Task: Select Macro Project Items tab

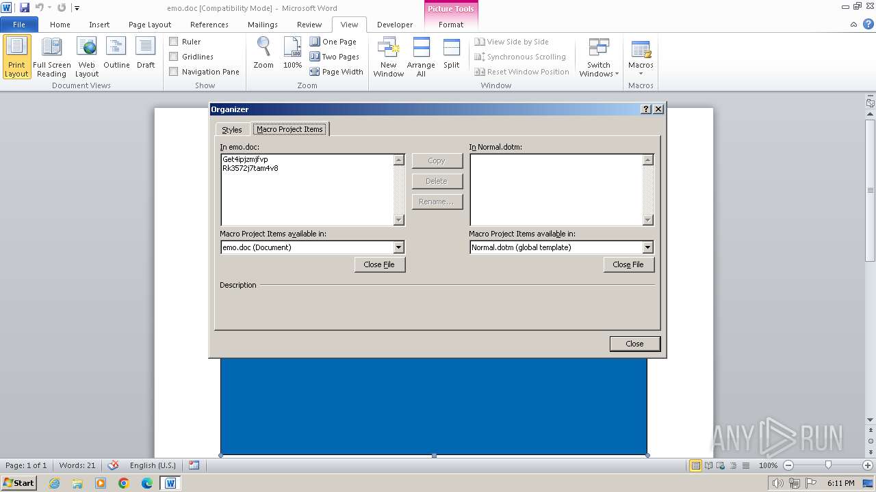Action: pyautogui.click(x=289, y=129)
